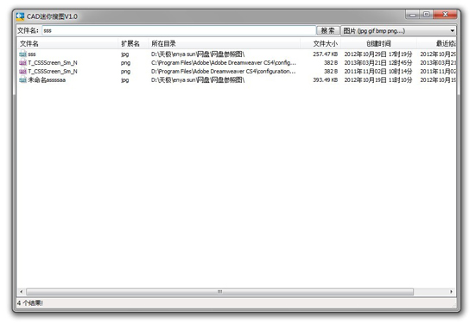The height and width of the screenshot is (324, 476).
Task: Sort by the 所在目录 column header
Action: coord(224,43)
